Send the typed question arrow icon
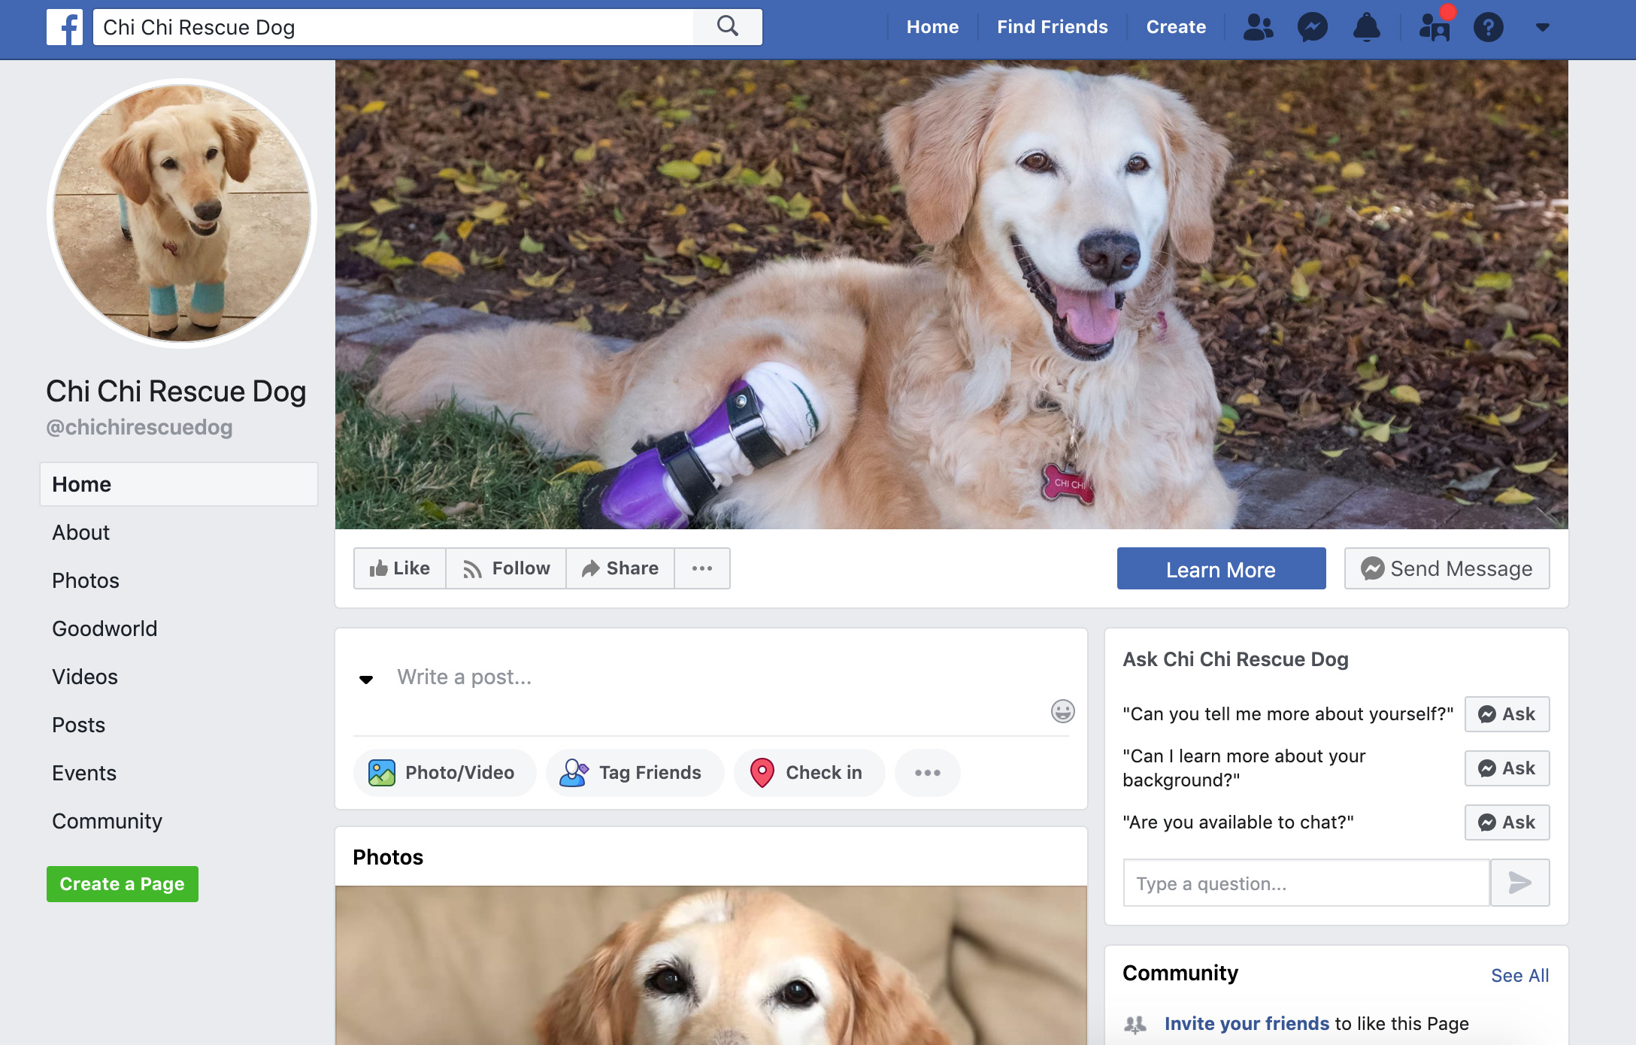The image size is (1636, 1045). [1520, 883]
